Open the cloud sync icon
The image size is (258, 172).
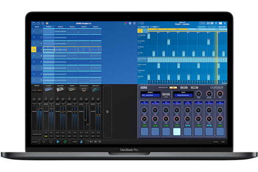(38, 23)
